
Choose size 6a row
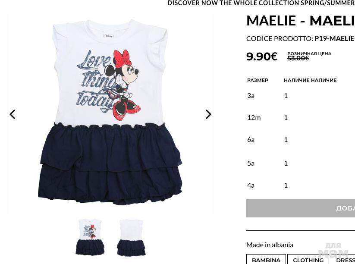coord(301,139)
